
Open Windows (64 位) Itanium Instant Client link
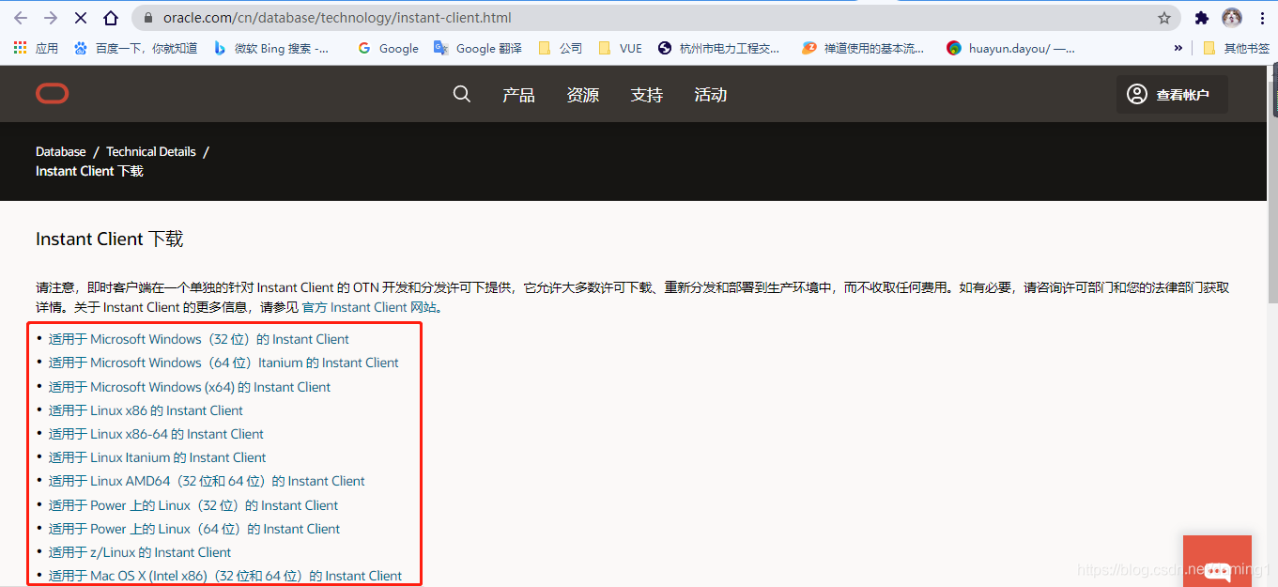[x=223, y=363]
